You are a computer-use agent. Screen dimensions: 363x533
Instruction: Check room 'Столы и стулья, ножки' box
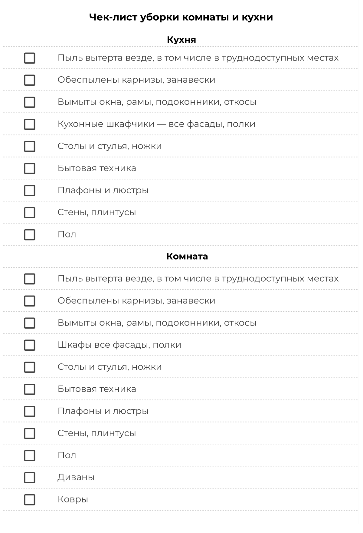[29, 367]
